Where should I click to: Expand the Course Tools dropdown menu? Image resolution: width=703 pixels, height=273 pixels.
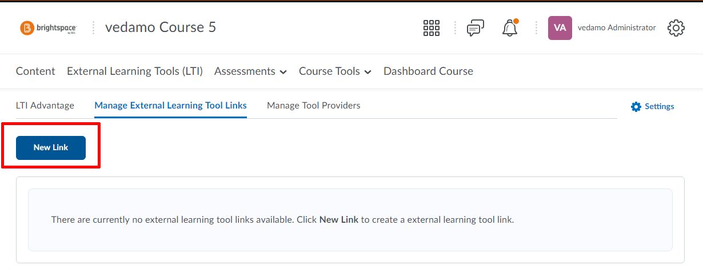[x=335, y=71]
